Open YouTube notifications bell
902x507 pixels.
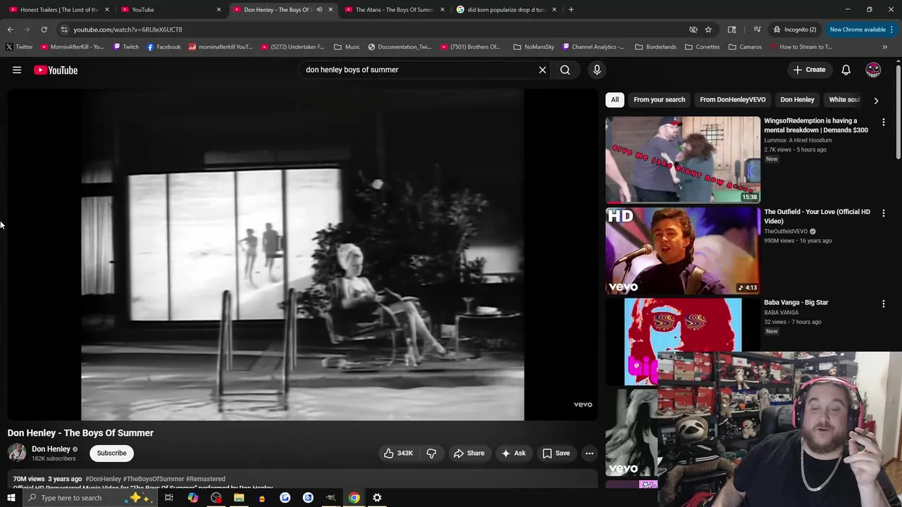click(x=846, y=70)
